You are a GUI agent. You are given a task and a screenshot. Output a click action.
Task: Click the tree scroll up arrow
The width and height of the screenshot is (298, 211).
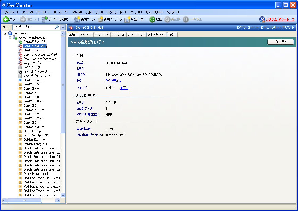(63, 34)
